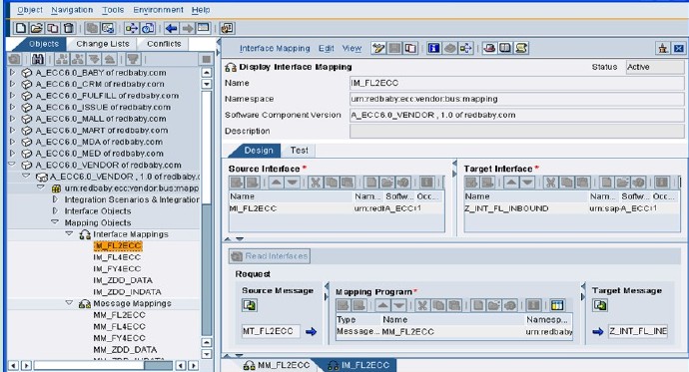Click the MT_FL2ECC source message field
The height and width of the screenshot is (372, 689).
pyautogui.click(x=272, y=331)
